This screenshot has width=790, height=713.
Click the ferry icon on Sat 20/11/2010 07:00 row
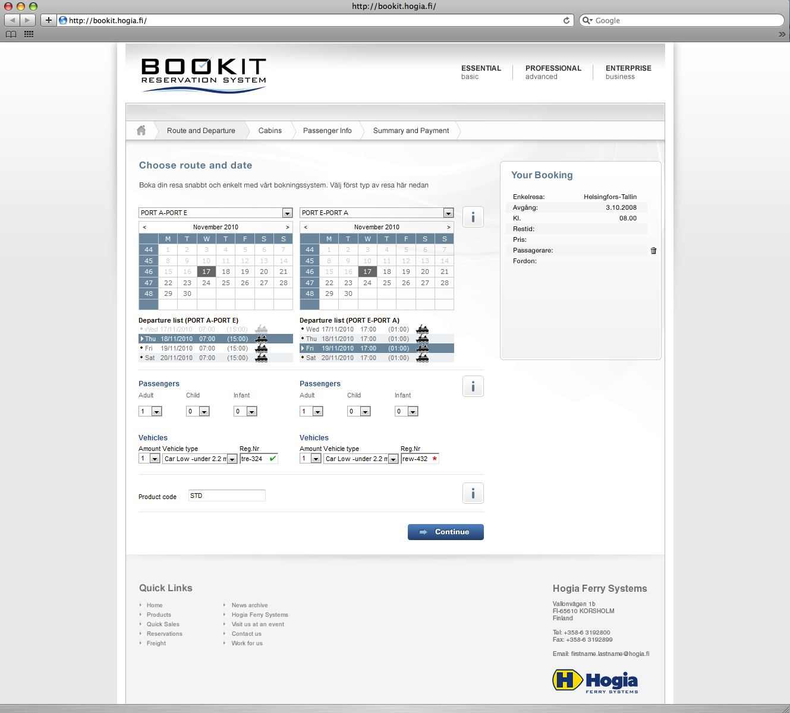click(261, 358)
